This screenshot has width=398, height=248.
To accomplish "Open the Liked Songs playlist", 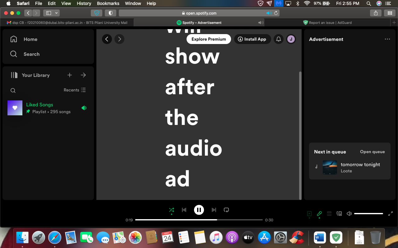I will click(x=39, y=104).
